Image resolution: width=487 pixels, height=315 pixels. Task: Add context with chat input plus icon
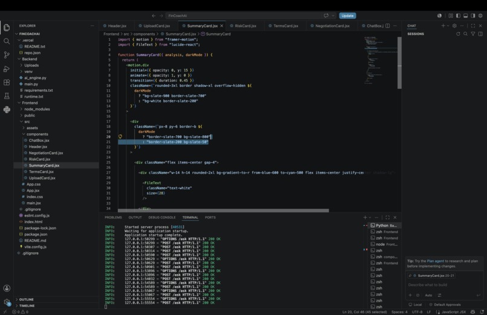(x=410, y=295)
